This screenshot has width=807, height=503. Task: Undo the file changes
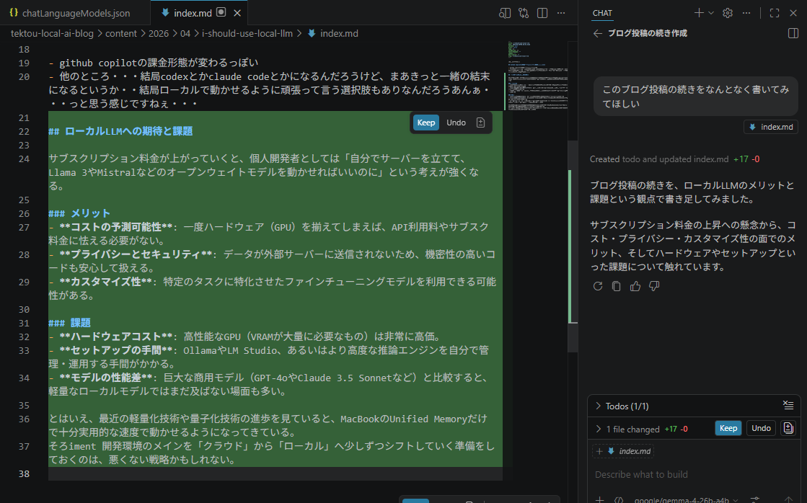761,428
